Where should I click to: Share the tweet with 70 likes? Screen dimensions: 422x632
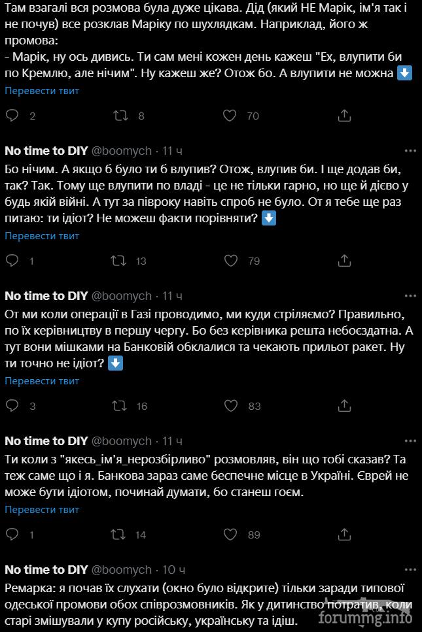344,116
